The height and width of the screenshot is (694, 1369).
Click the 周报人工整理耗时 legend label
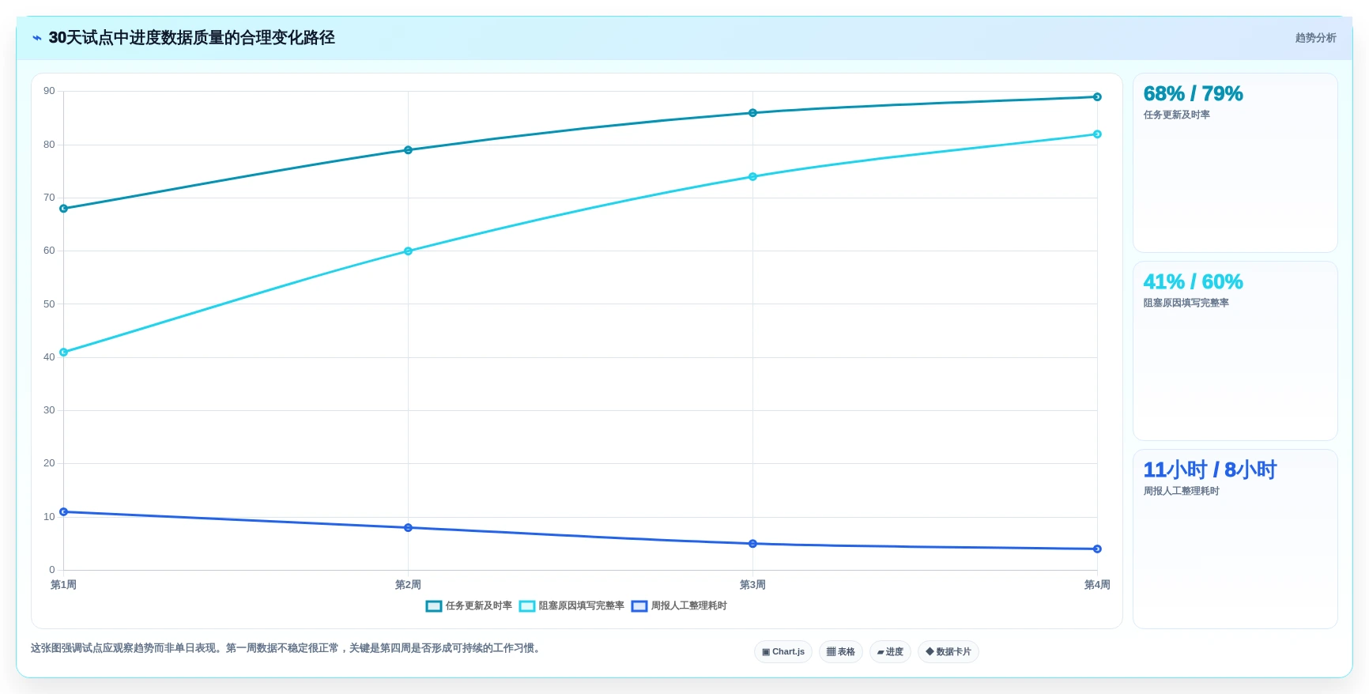tap(689, 606)
